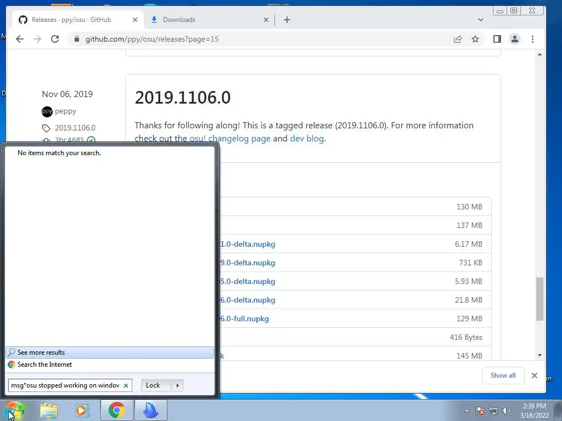Viewport: 562px width, 421px height.
Task: Click the Windows Start orb
Action: coord(14,410)
